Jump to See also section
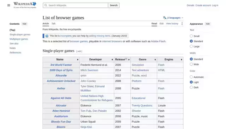The image size is (226, 129). pyautogui.click(x=14, y=44)
